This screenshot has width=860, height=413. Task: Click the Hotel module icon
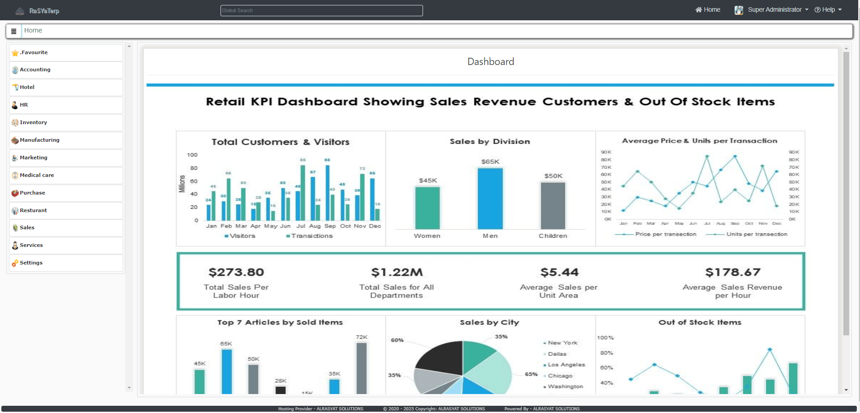(15, 88)
